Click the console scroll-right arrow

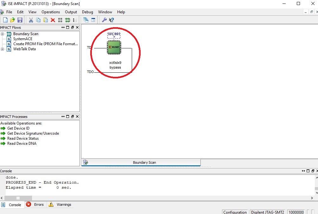[x=312, y=198]
